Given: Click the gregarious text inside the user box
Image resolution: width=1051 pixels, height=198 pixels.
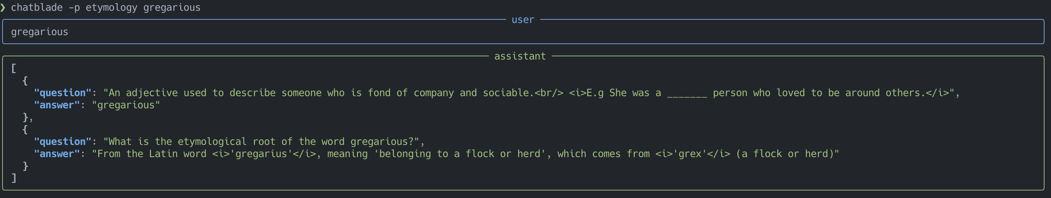Looking at the screenshot, I should click(x=40, y=32).
